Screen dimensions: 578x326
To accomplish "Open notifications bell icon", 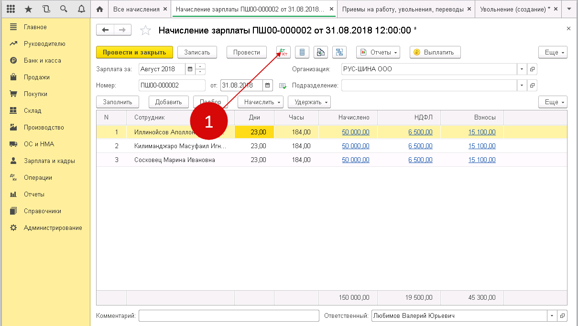I will point(81,9).
